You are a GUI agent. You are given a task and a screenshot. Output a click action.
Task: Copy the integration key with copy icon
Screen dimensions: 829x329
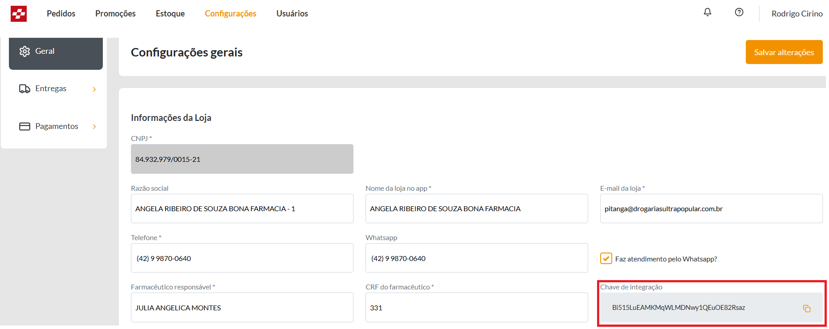(806, 308)
